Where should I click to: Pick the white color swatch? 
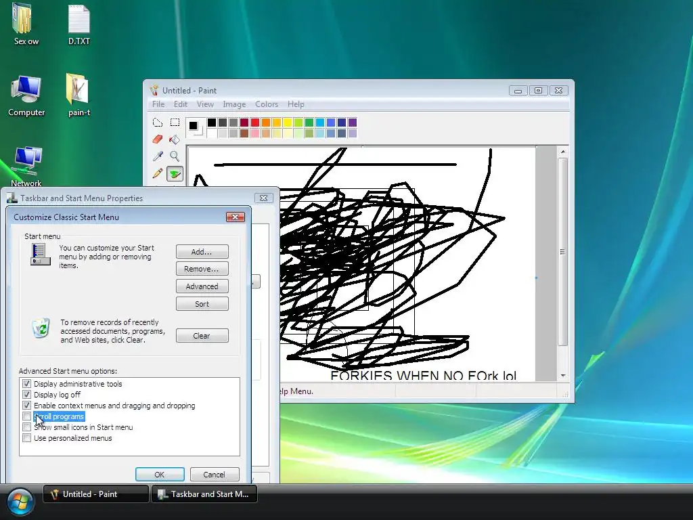point(212,133)
